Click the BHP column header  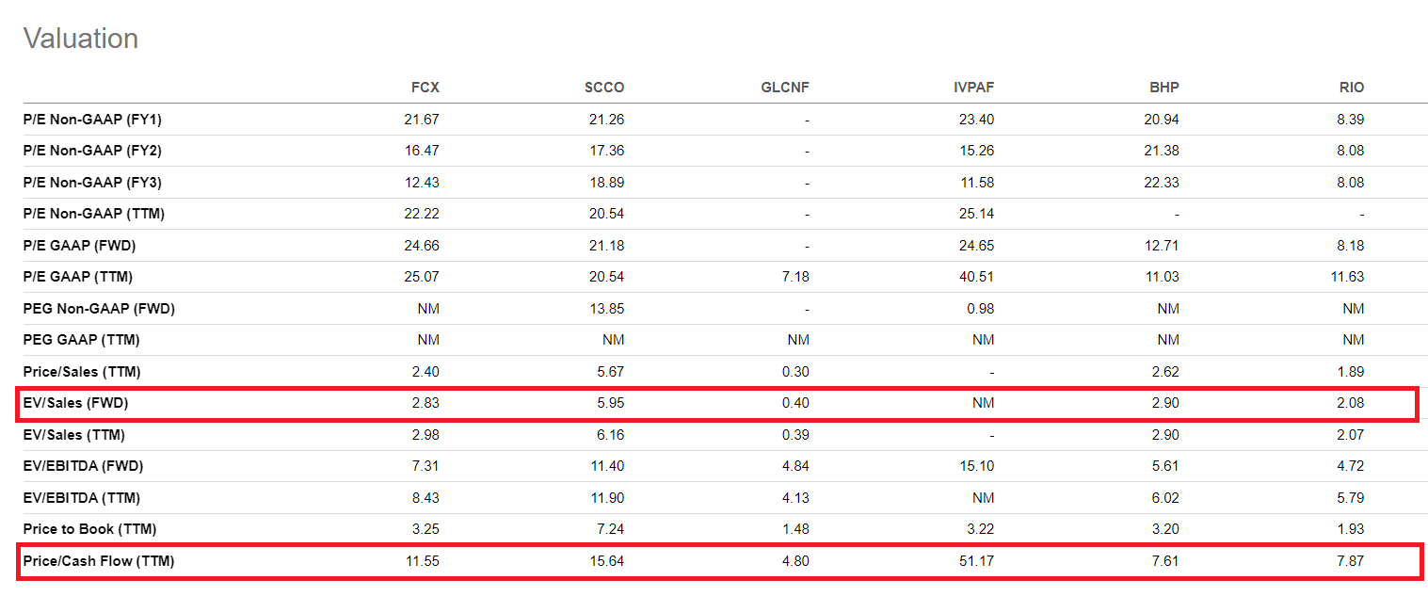pyautogui.click(x=1164, y=88)
